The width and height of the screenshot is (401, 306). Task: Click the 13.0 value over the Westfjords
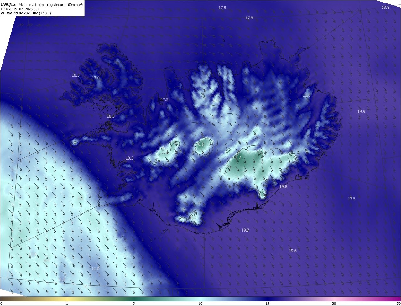pyautogui.click(x=96, y=78)
